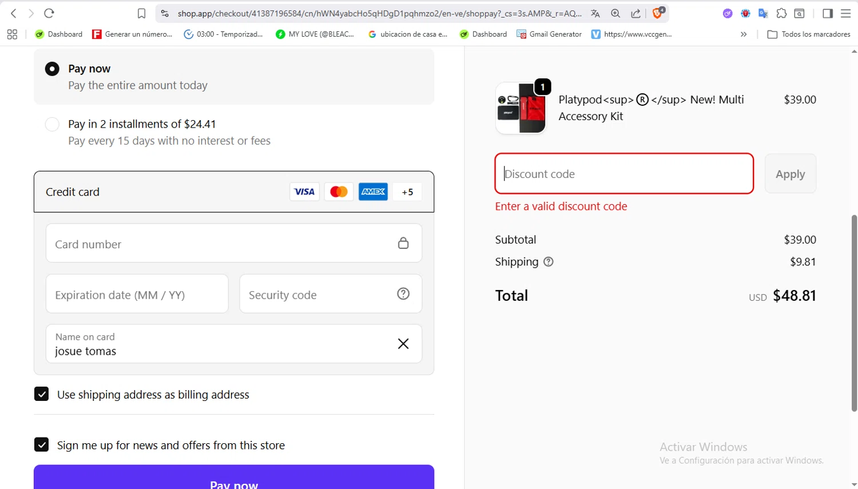Click the purple extension icon in toolbar

click(x=728, y=13)
